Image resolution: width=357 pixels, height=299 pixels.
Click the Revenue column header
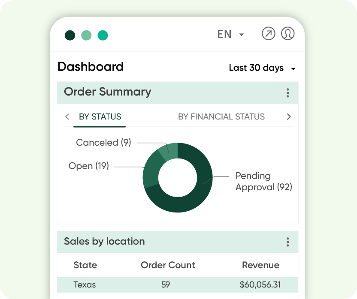pos(260,265)
